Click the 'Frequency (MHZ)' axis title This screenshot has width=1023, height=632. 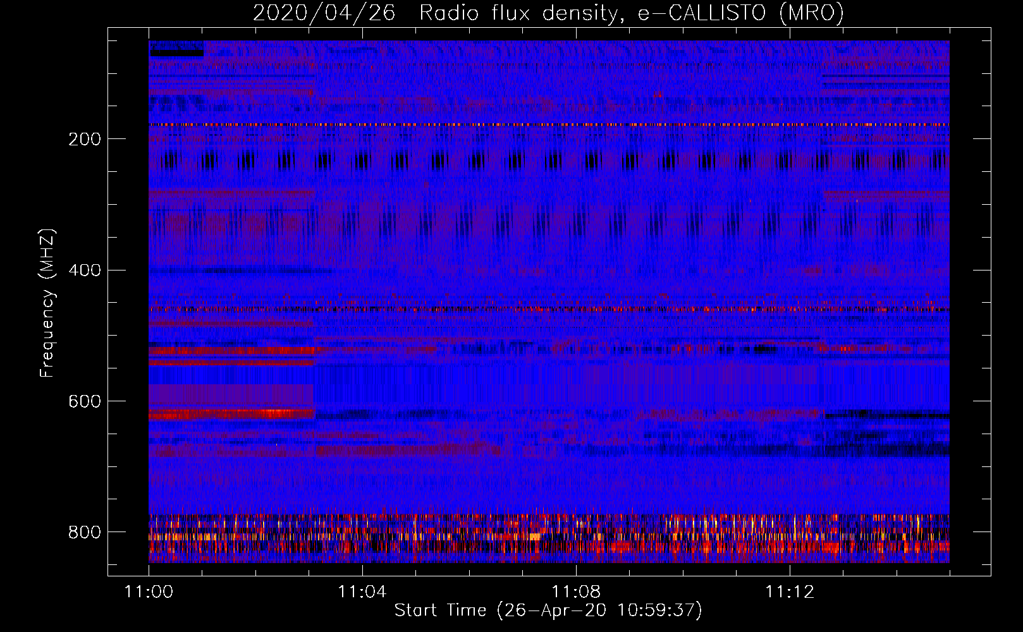(47, 303)
